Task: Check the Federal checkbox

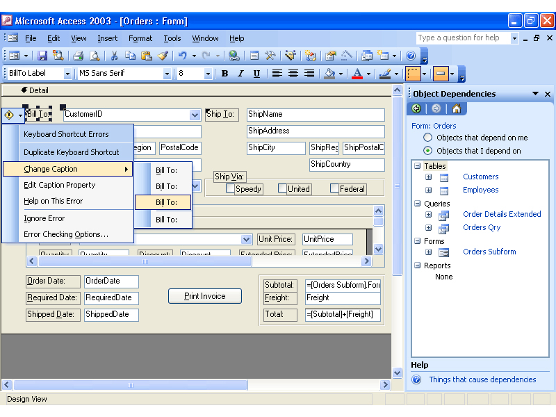Action: pos(334,188)
